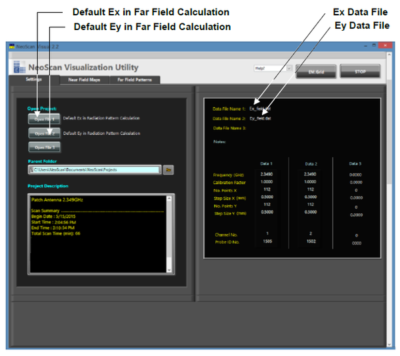This screenshot has height=356, width=400.
Task: Click the 'Project Description' heading
Action: 48,186
